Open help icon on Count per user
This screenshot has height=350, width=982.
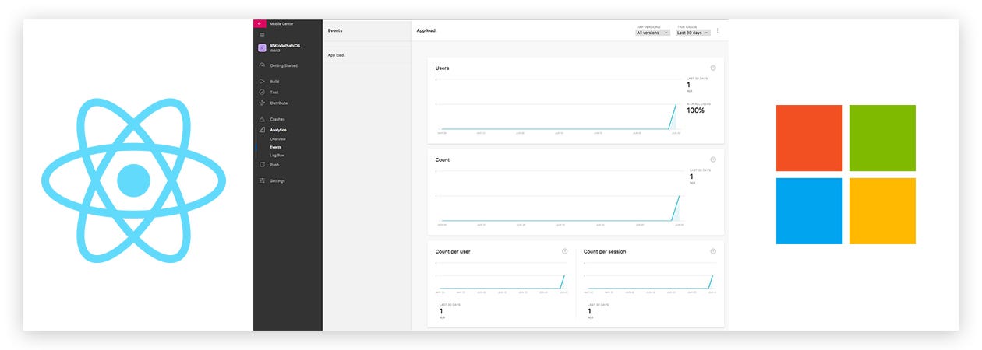click(565, 251)
